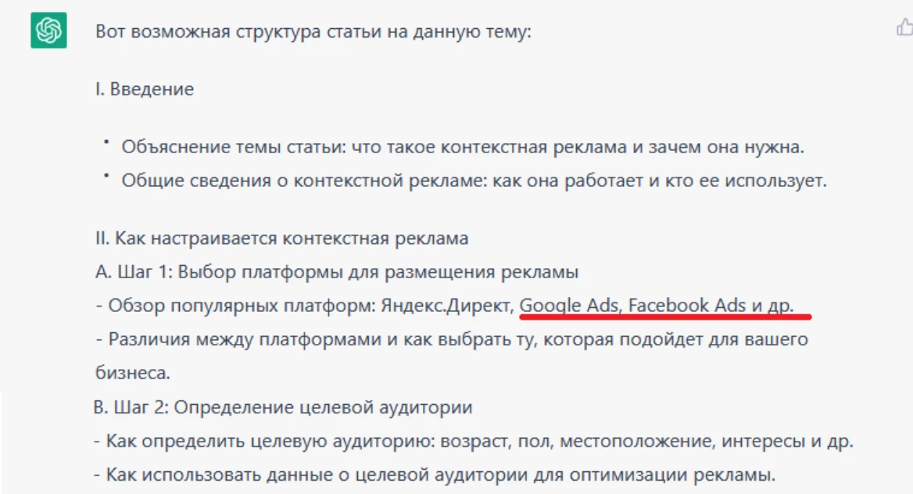
Task: Click the bullet dot before 'Общие сведения'
Action: click(x=106, y=176)
